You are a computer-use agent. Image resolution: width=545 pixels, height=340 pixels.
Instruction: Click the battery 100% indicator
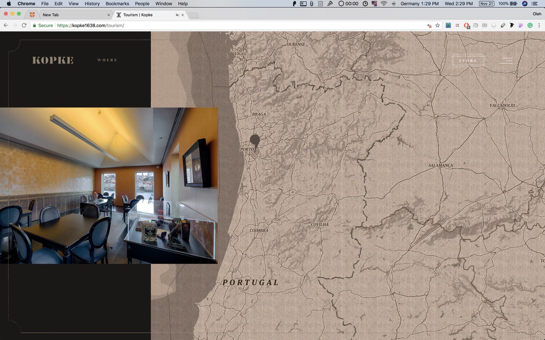pyautogui.click(x=508, y=3)
